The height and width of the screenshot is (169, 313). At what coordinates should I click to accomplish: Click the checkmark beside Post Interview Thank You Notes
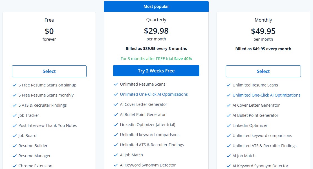tap(15, 125)
